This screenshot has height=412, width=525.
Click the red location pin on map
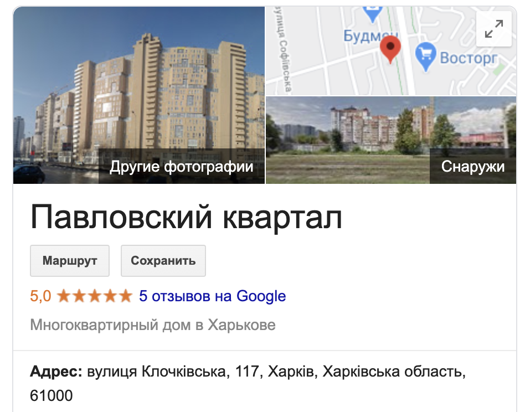pos(390,49)
